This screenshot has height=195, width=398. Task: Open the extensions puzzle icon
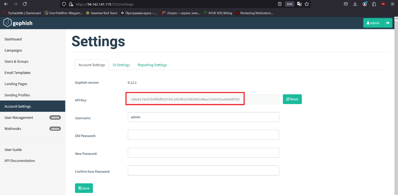point(374,4)
